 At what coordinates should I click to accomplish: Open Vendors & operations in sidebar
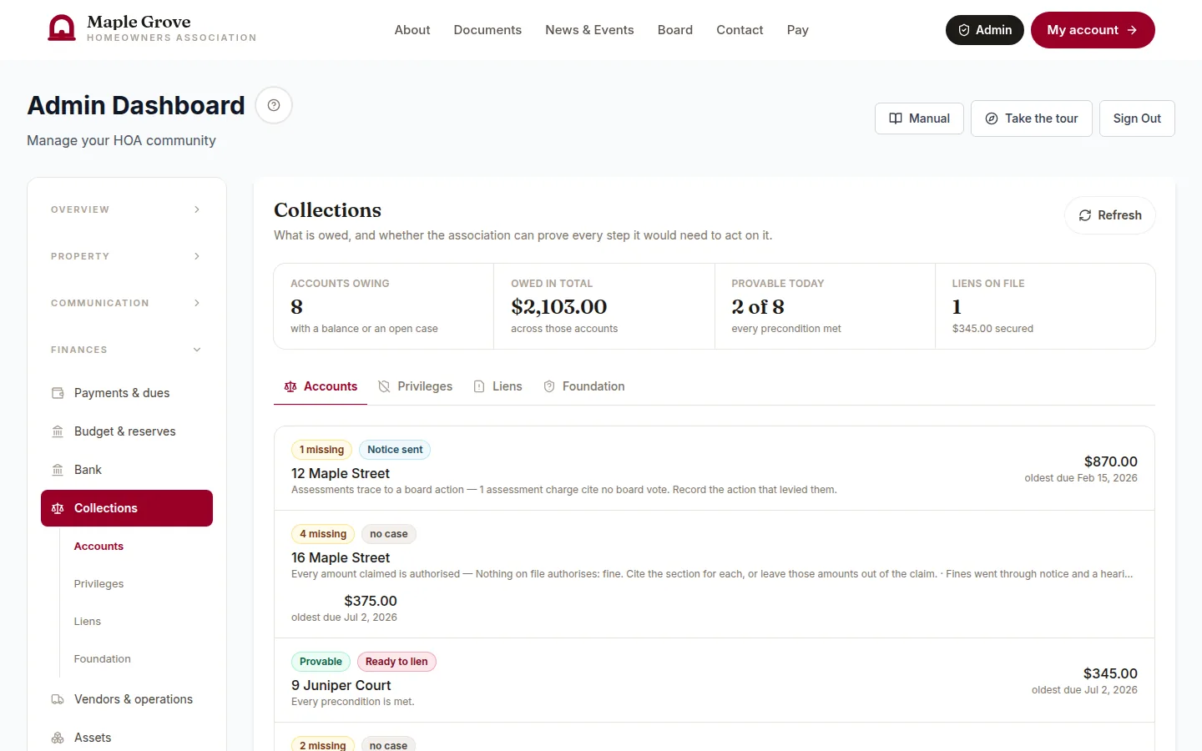127,699
